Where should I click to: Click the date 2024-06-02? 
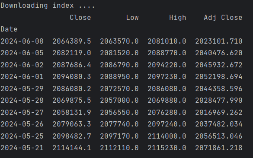[22, 65]
